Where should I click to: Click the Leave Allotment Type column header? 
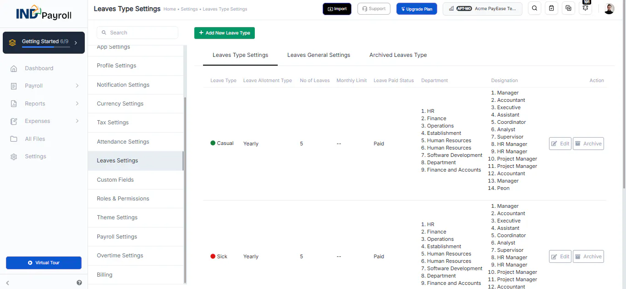268,81
